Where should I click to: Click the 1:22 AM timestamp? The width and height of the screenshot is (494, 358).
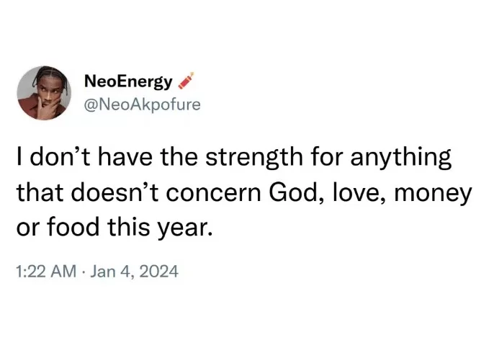46,272
